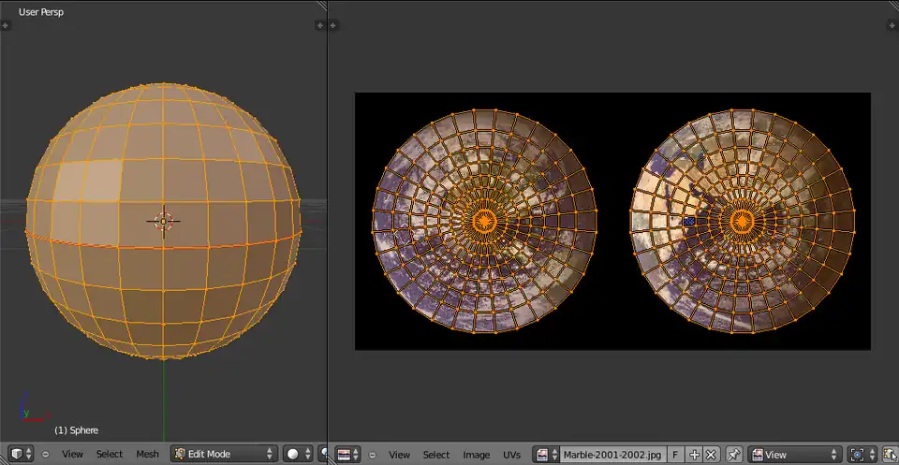899x465 pixels.
Task: Collapse the 3D viewport header menus
Action: pos(45,454)
